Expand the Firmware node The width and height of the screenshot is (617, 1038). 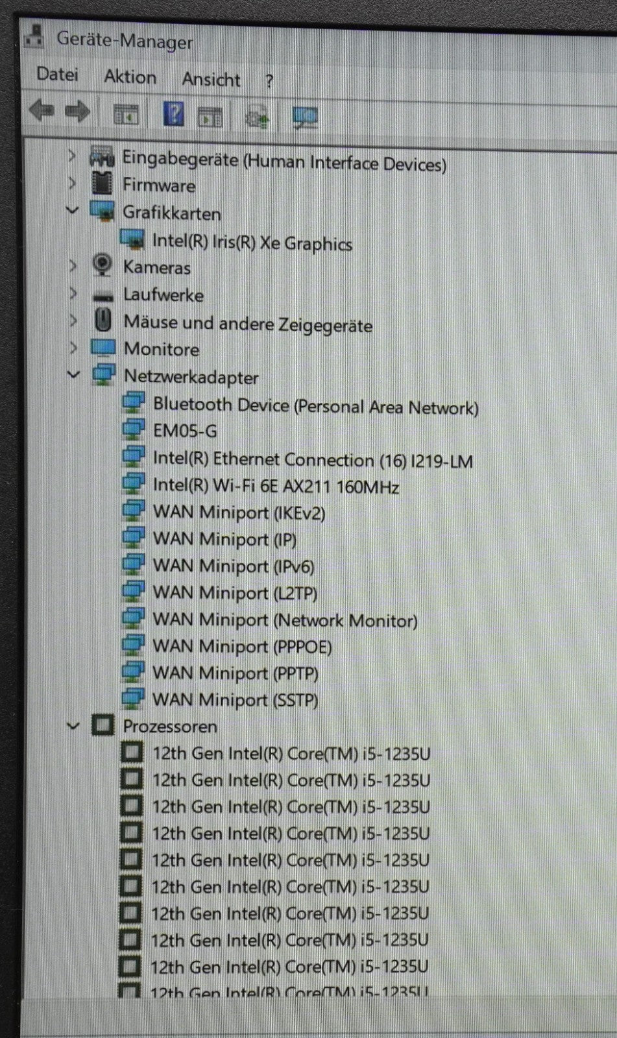coord(72,184)
